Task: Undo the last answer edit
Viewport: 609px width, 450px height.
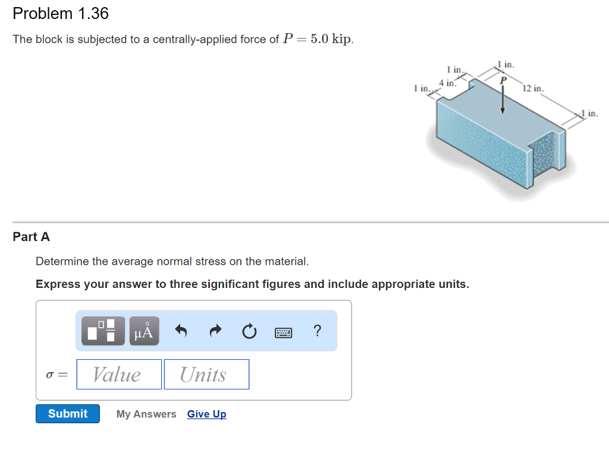Action: (x=181, y=331)
